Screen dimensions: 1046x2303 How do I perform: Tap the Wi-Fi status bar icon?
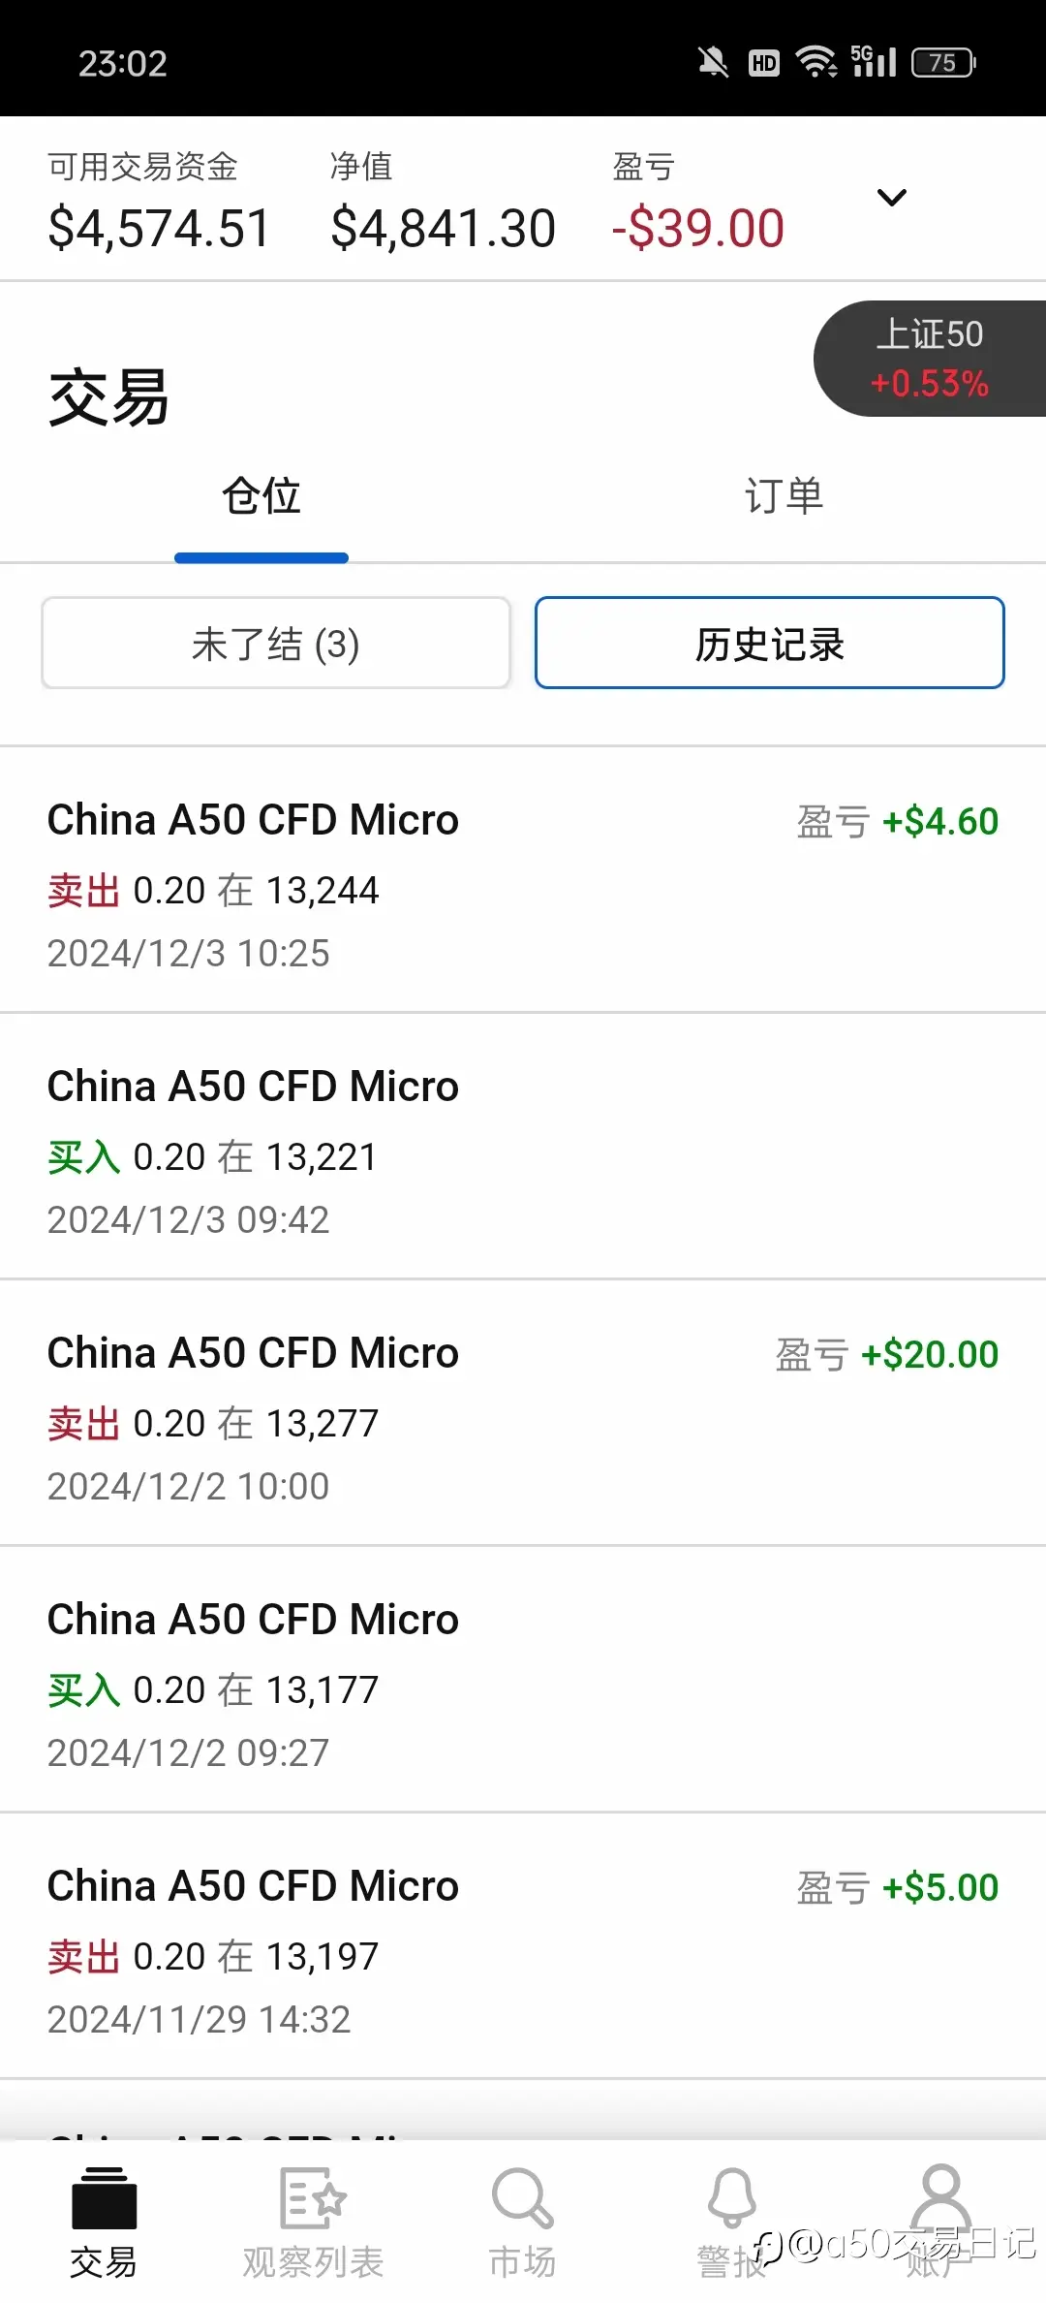click(x=816, y=63)
